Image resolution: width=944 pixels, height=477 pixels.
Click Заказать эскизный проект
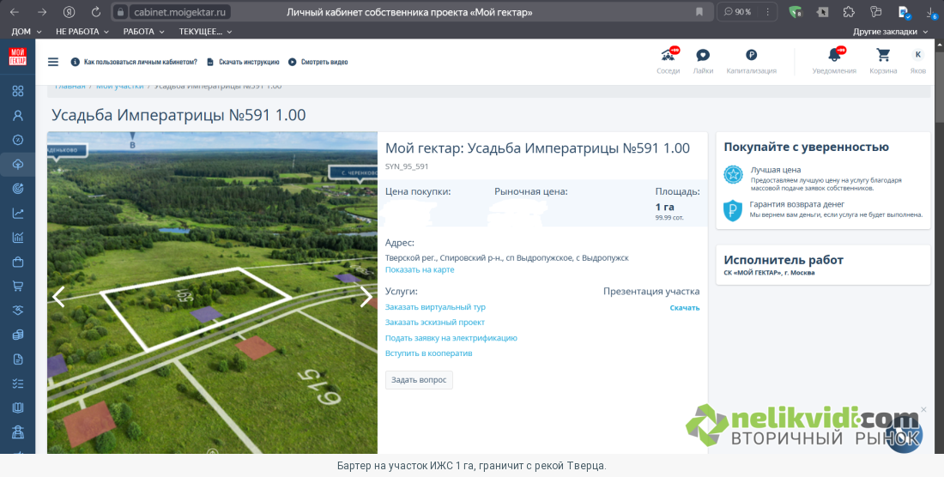[435, 323]
